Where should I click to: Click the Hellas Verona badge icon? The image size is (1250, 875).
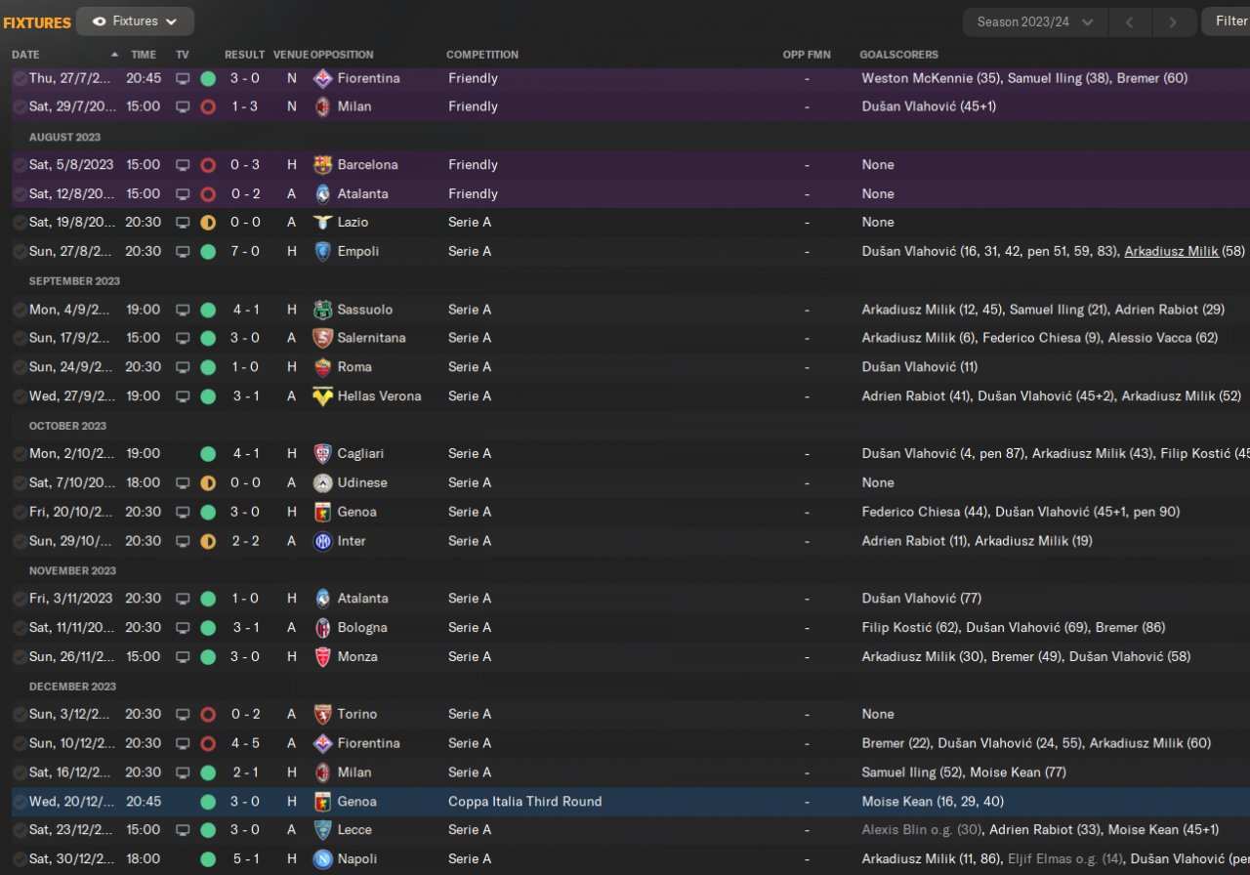(x=322, y=396)
